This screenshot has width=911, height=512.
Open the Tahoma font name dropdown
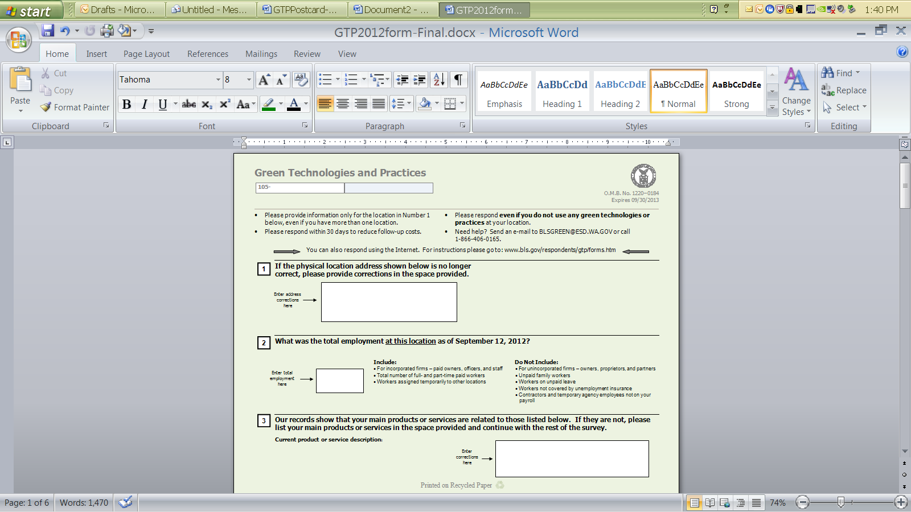point(218,80)
